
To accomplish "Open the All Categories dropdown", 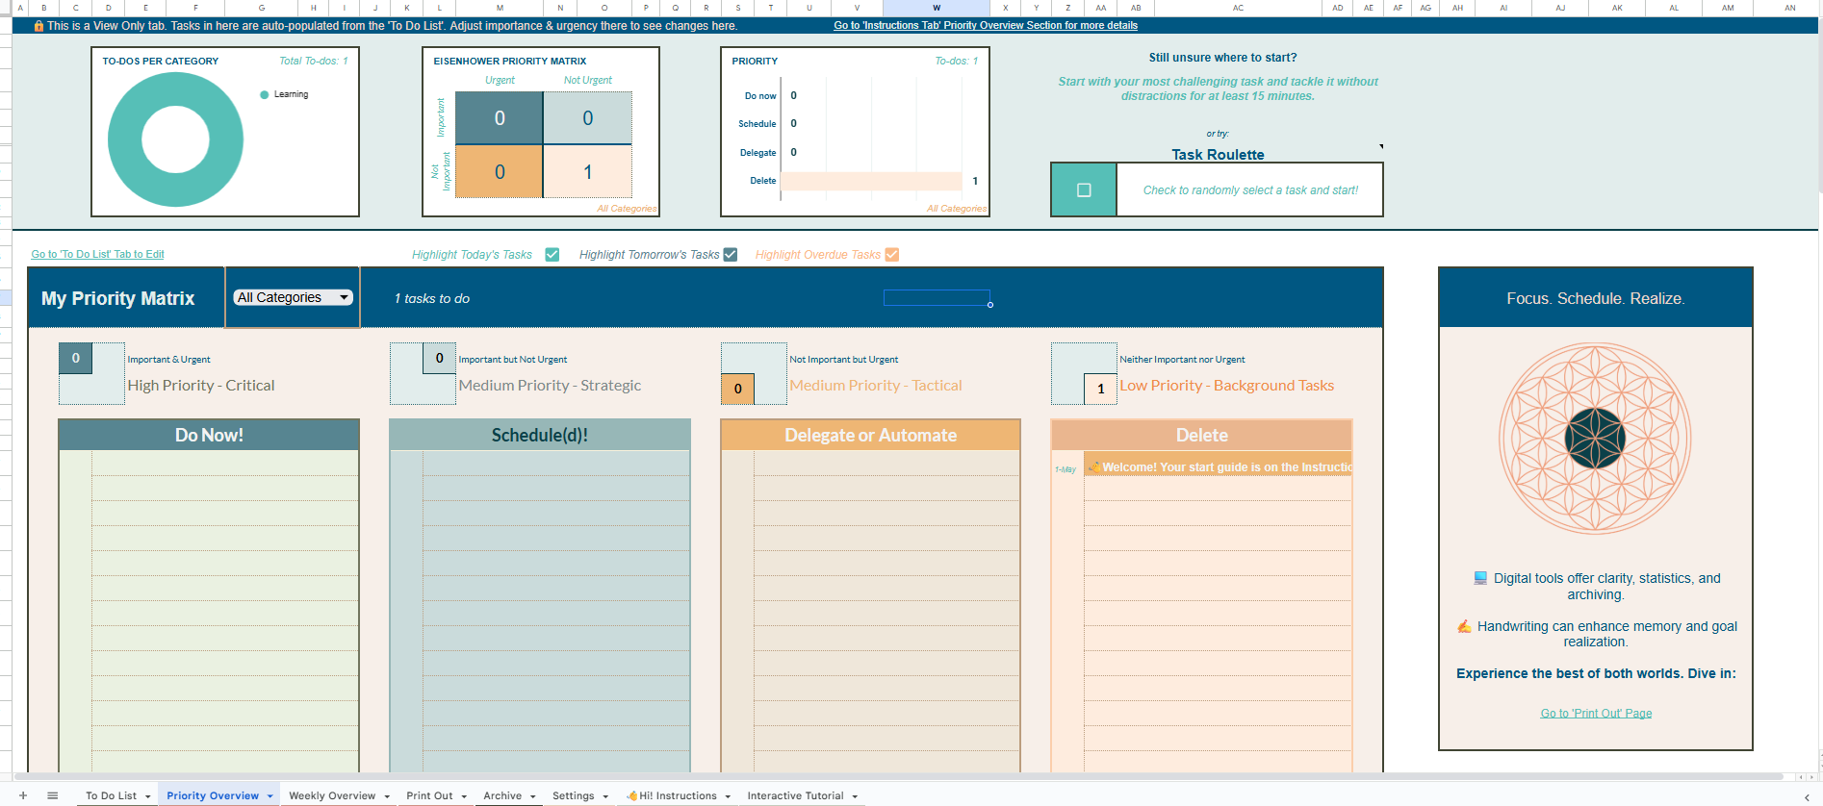I will [x=293, y=298].
